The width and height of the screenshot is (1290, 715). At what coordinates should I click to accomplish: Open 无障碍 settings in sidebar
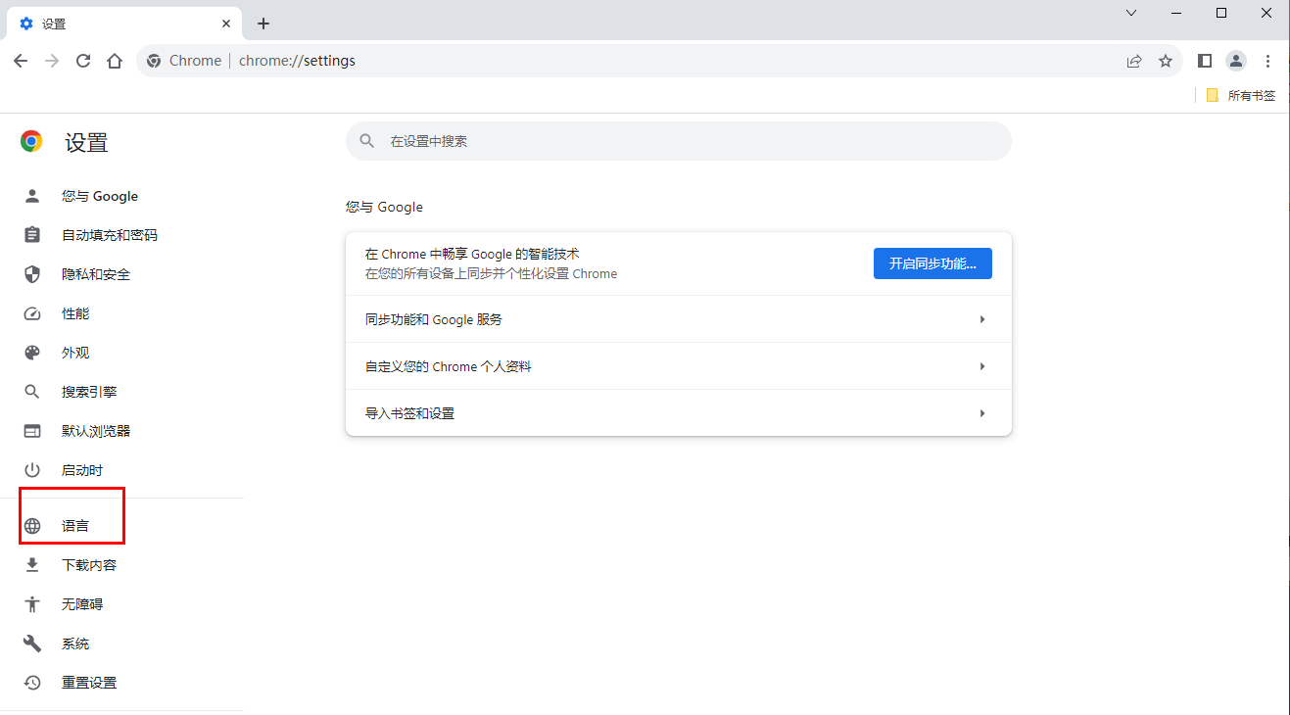coord(82,604)
